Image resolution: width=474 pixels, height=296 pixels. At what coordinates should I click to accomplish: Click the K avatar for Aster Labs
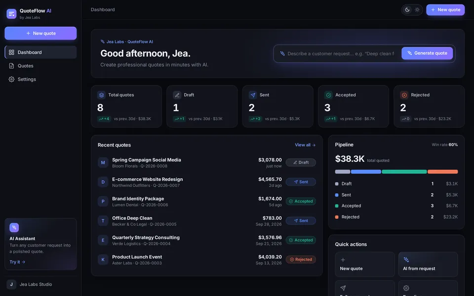coord(103,259)
